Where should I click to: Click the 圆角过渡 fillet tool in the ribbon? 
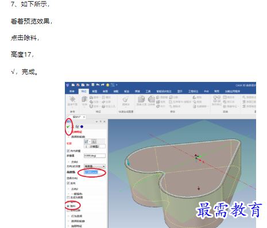pyautogui.click(x=141, y=101)
